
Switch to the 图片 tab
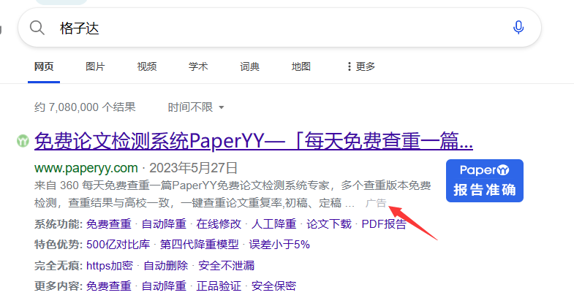[x=95, y=66]
